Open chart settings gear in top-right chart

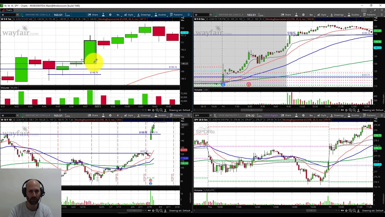point(303,15)
